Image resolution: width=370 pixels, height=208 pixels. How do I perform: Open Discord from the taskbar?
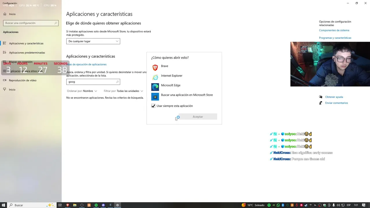tap(103, 205)
